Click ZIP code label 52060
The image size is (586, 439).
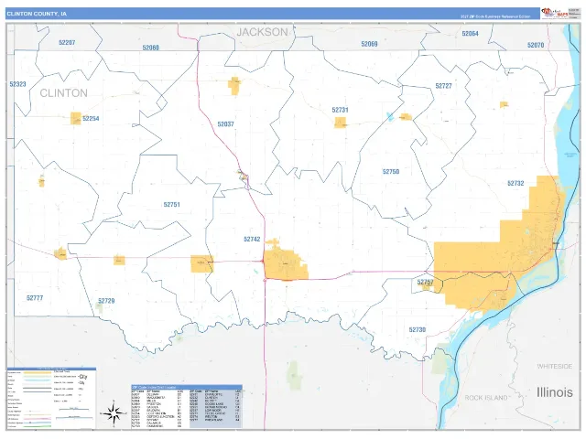click(x=150, y=48)
